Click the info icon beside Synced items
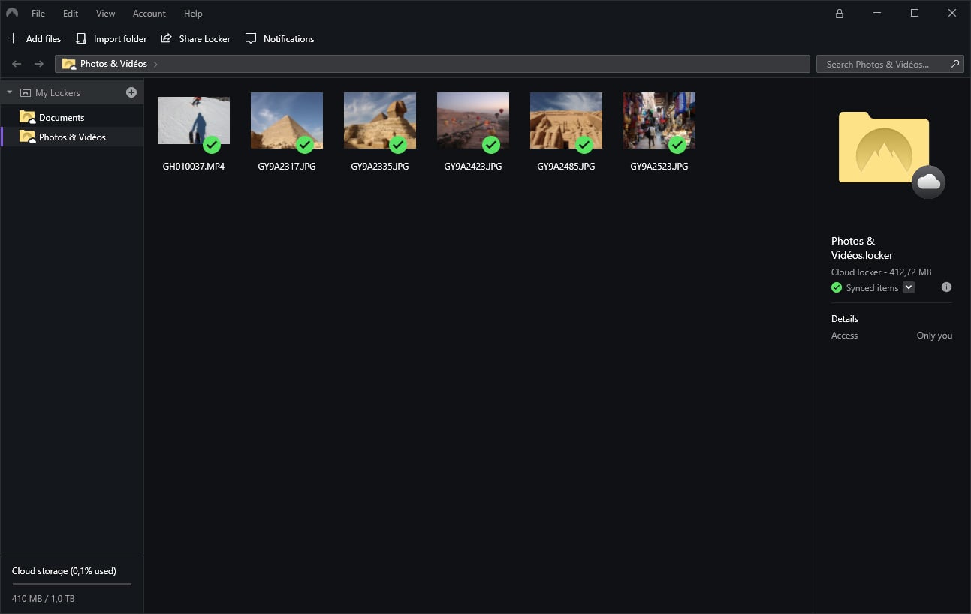 [x=946, y=287]
